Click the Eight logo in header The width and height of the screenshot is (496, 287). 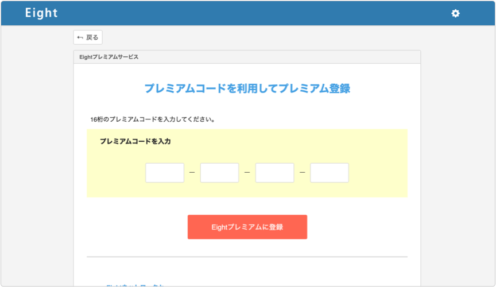[x=41, y=13]
